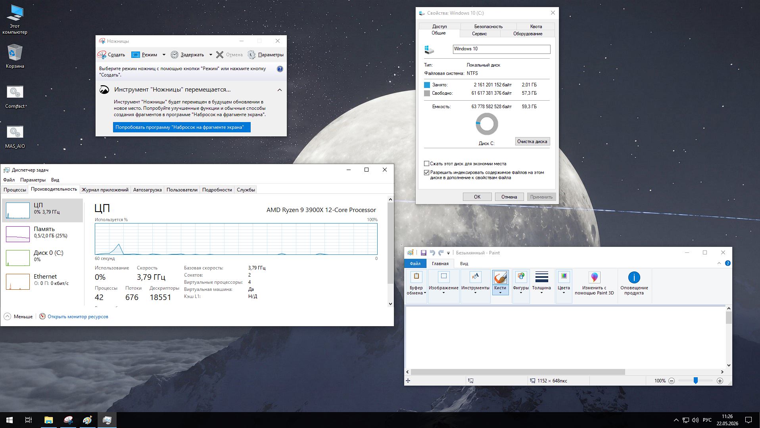Select the MAS_AIO desktop icon

(x=15, y=137)
